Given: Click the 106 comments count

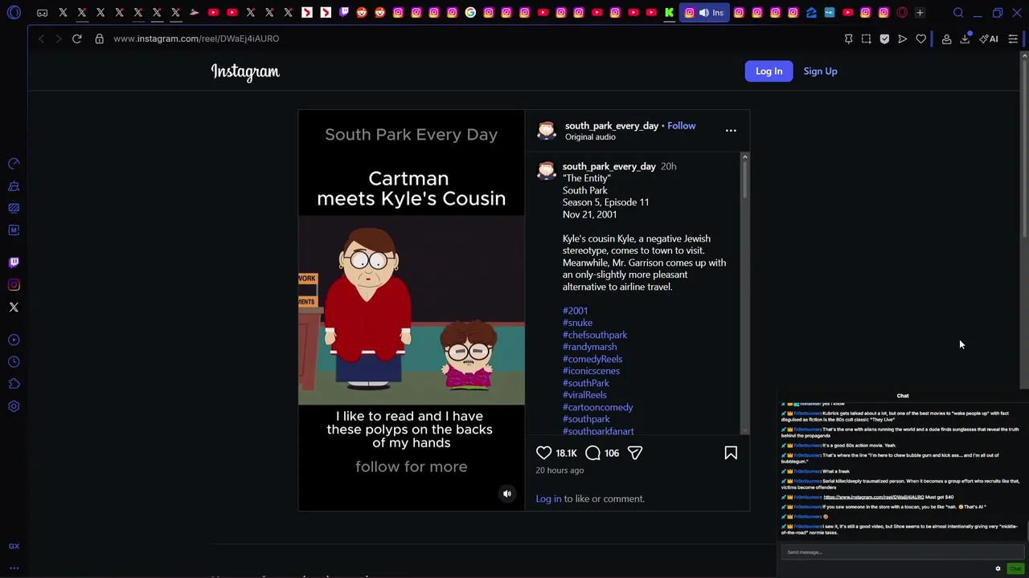Looking at the screenshot, I should [x=612, y=453].
